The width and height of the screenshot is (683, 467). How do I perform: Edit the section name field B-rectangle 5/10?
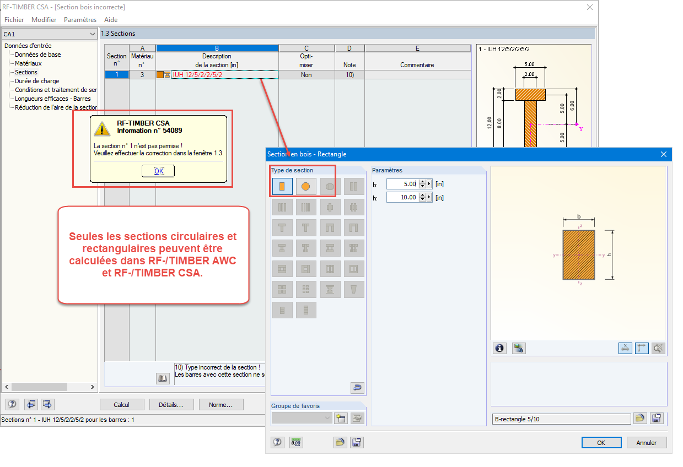[x=561, y=419]
